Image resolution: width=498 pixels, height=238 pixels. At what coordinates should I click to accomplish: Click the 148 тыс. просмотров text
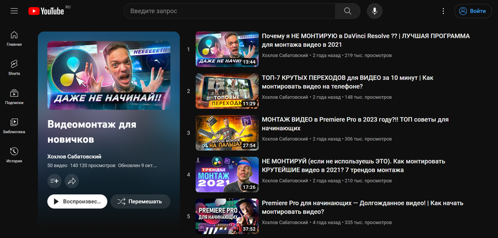[x=368, y=97]
